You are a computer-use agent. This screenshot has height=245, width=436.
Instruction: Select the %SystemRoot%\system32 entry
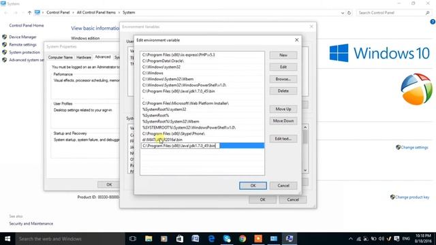coord(202,110)
